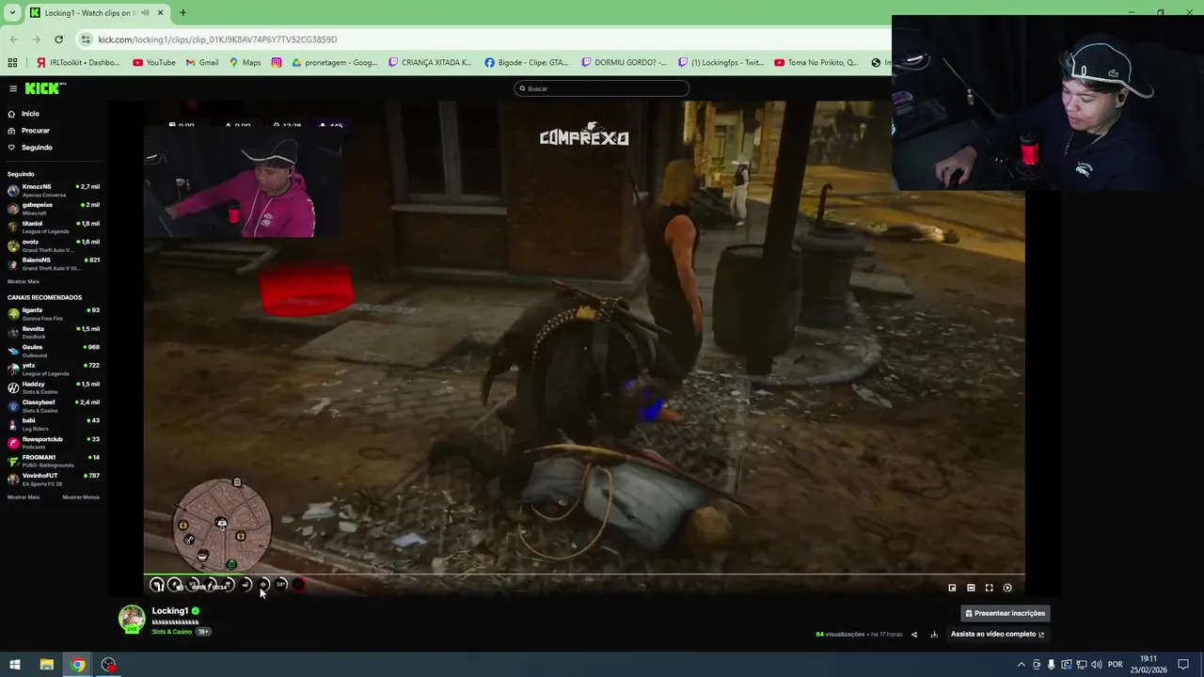Share this clip using the share icon
This screenshot has width=1204, height=677.
pos(914,635)
